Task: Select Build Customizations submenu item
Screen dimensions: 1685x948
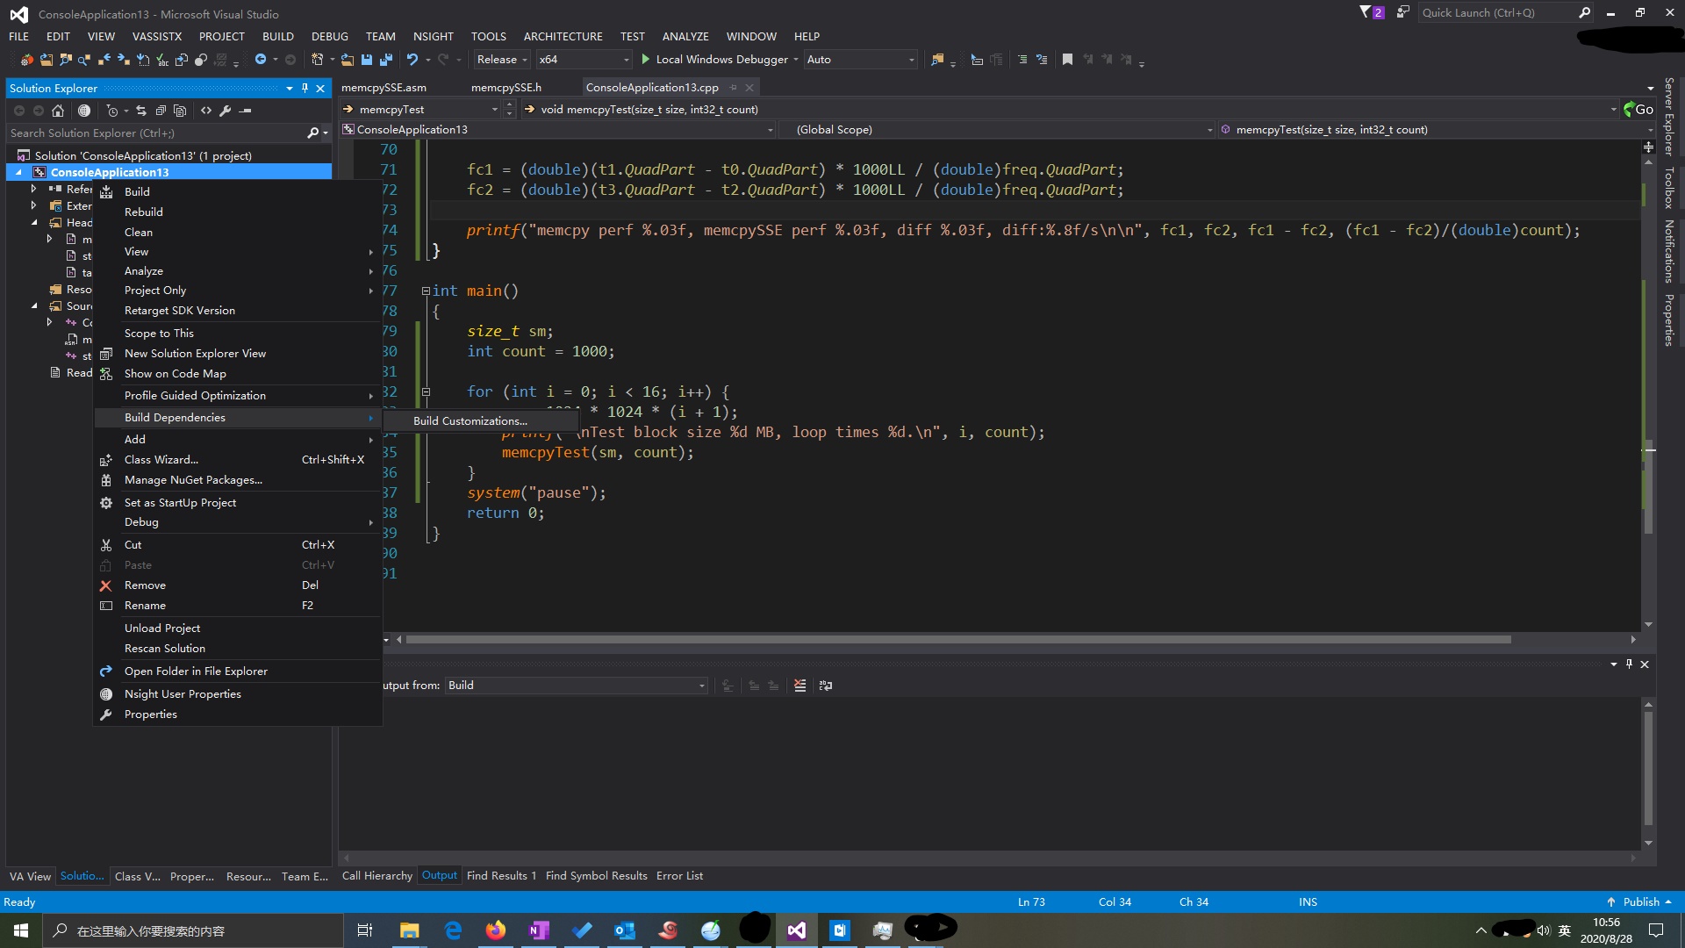Action: (x=470, y=421)
